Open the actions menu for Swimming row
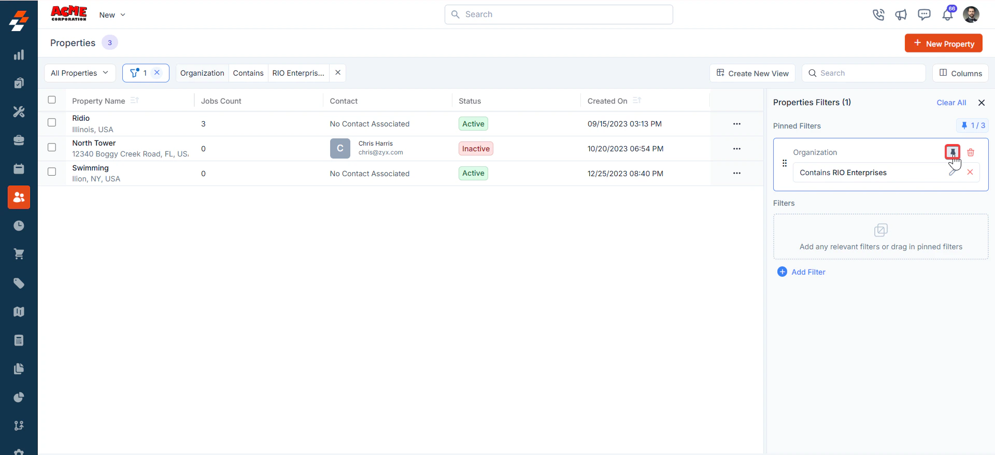 coord(737,173)
